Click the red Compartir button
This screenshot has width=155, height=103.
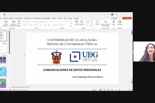click(x=127, y=18)
